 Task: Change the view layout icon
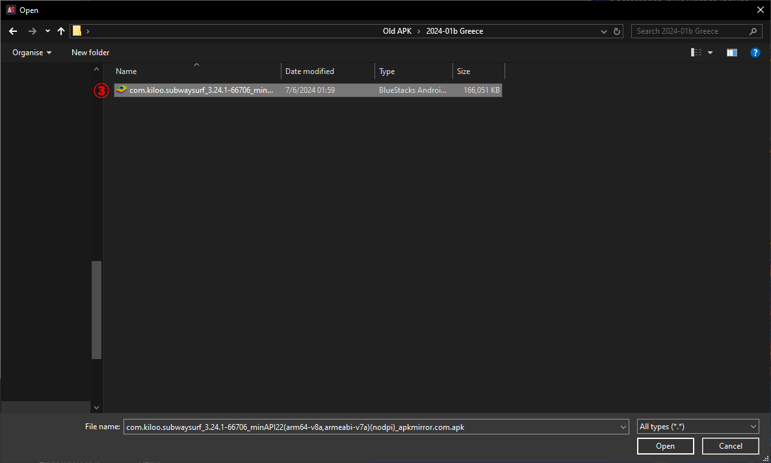(x=696, y=53)
